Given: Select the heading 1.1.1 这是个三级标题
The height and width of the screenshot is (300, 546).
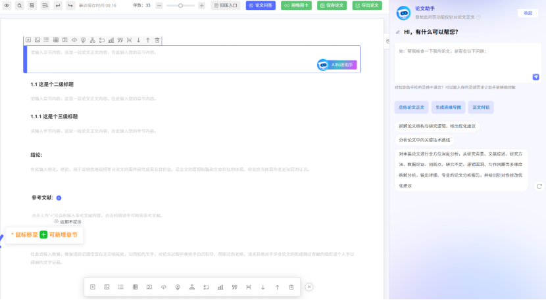Looking at the screenshot, I should [54, 116].
